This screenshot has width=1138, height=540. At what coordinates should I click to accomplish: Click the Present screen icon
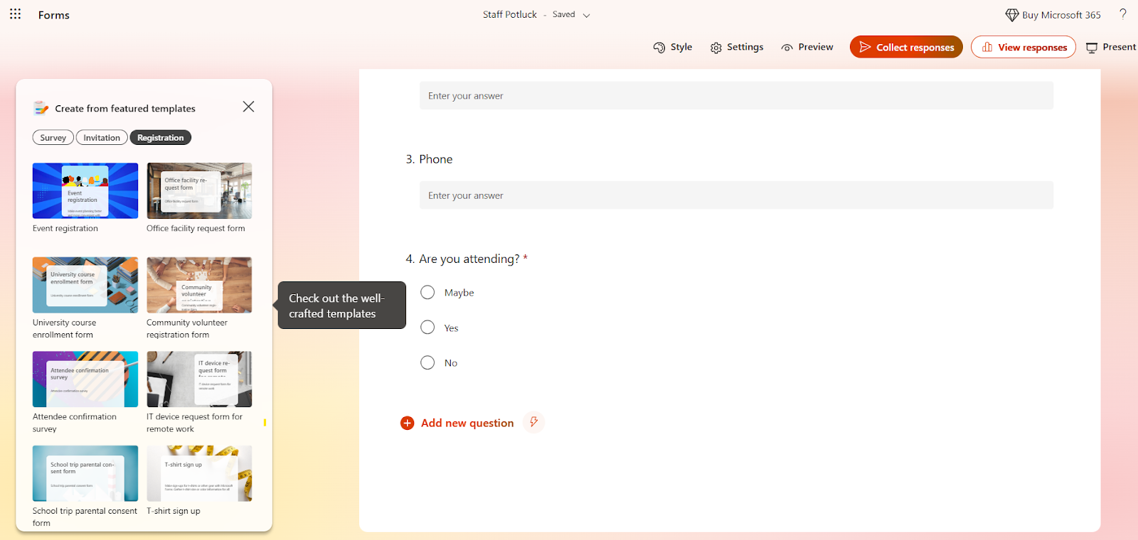tap(1092, 48)
